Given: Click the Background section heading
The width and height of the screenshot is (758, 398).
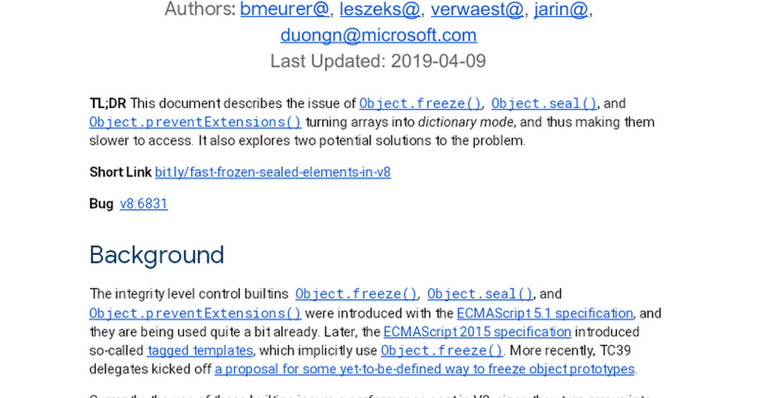Looking at the screenshot, I should [157, 255].
